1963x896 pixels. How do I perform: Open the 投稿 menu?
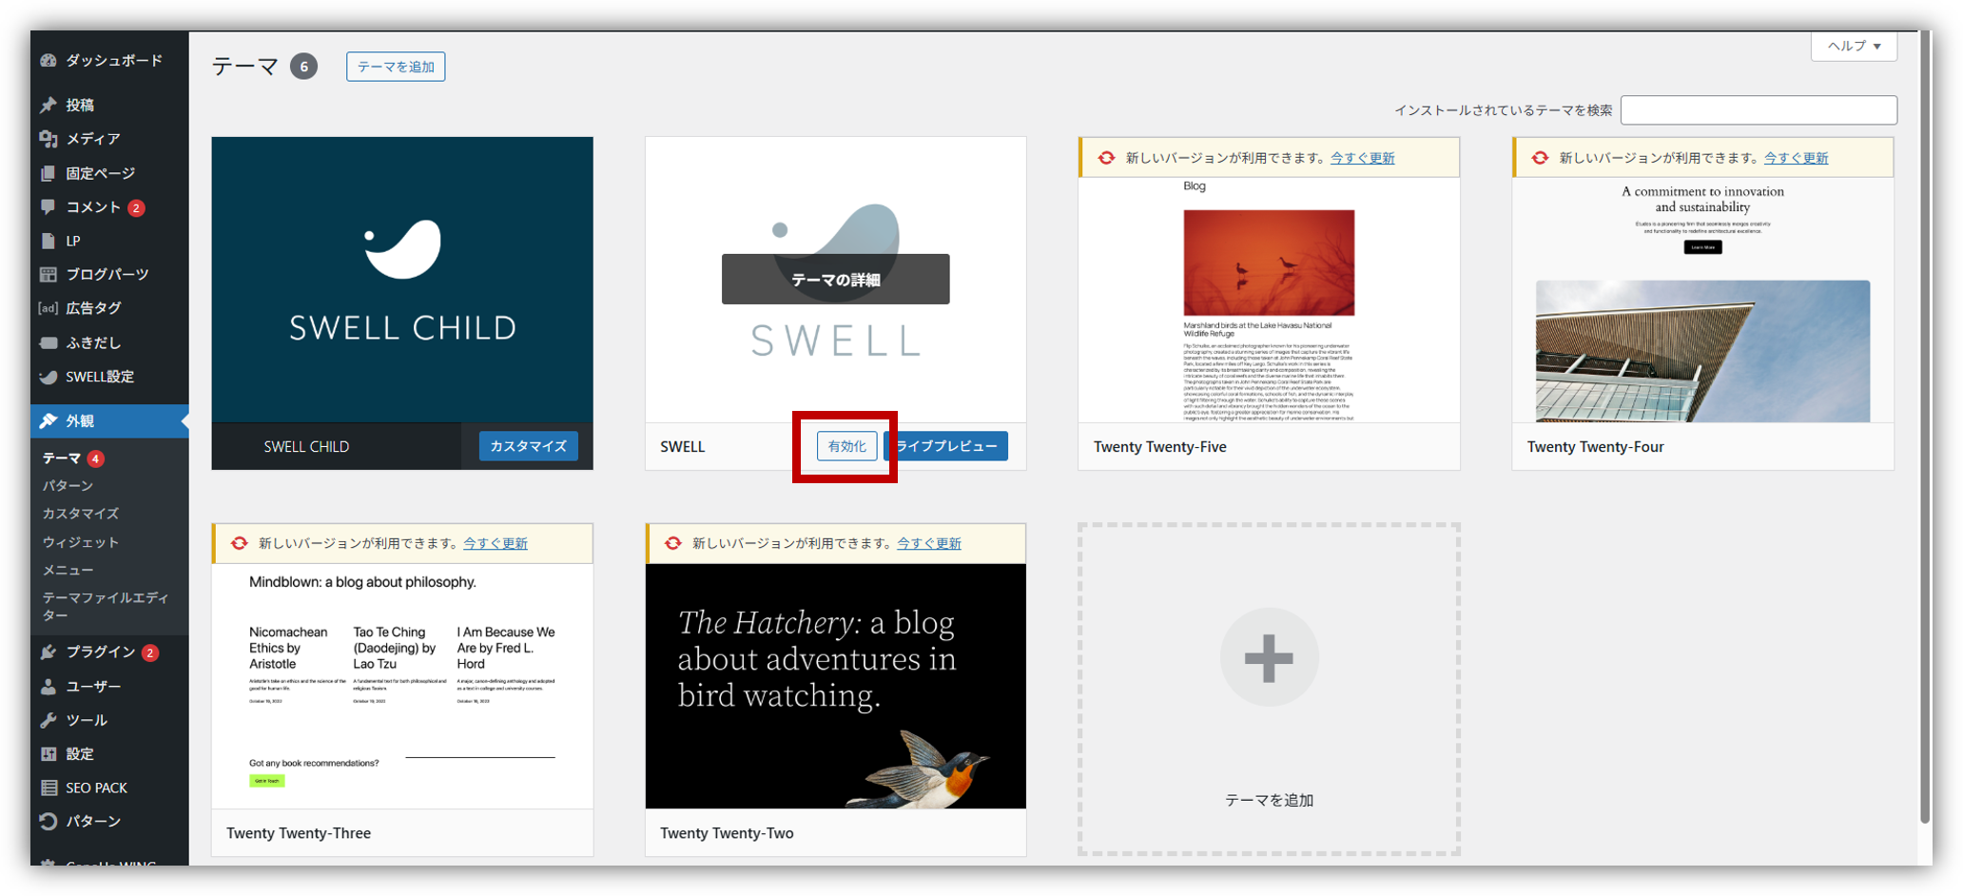[109, 105]
